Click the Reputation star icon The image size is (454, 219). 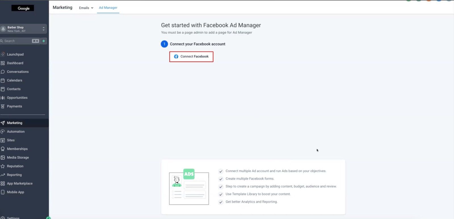[x=3, y=166]
